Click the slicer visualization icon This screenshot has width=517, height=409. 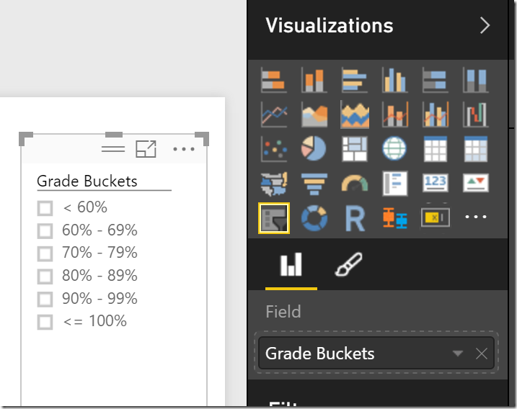(274, 218)
